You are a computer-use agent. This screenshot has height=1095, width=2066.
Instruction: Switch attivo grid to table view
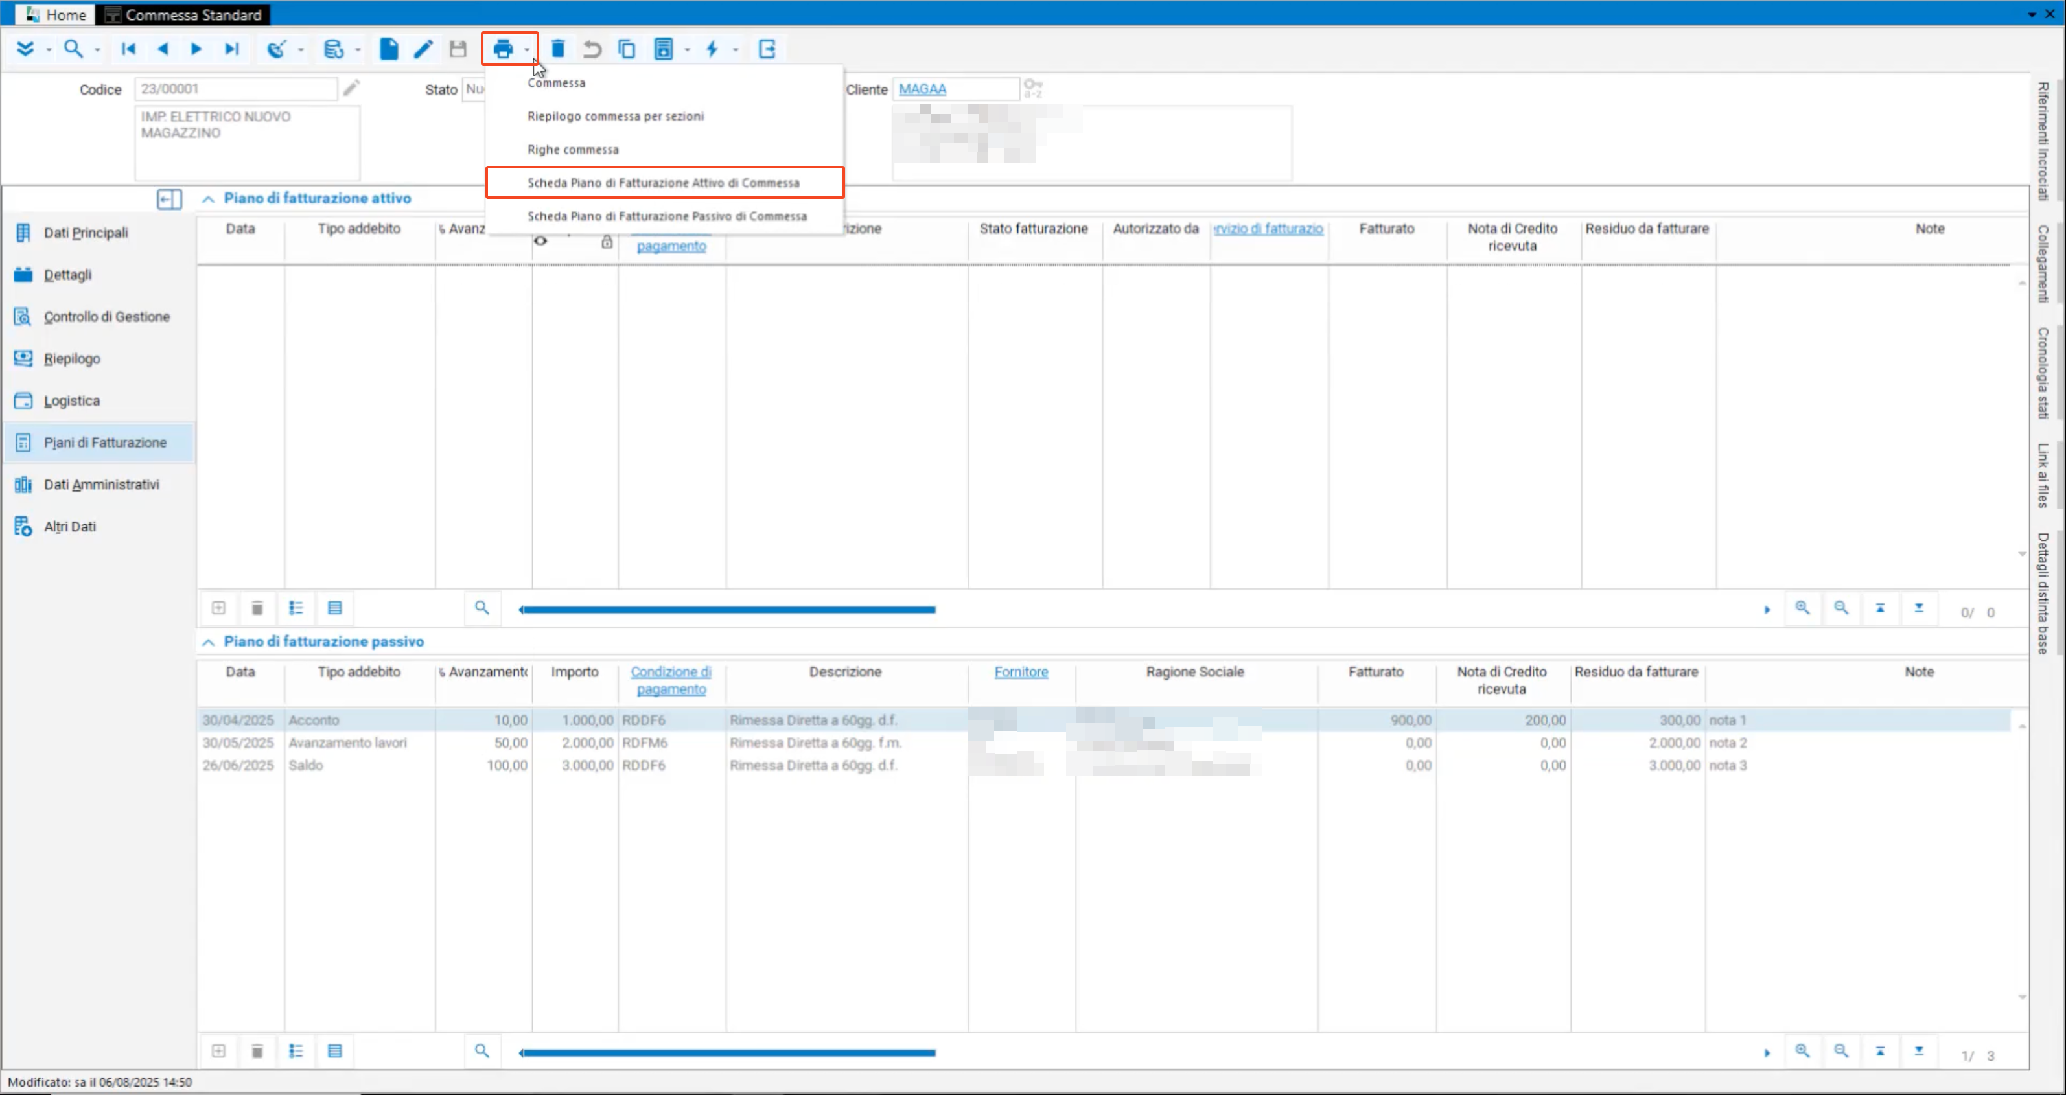tap(335, 608)
